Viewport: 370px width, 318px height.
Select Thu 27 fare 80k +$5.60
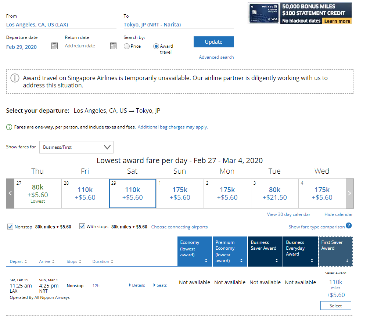click(38, 194)
